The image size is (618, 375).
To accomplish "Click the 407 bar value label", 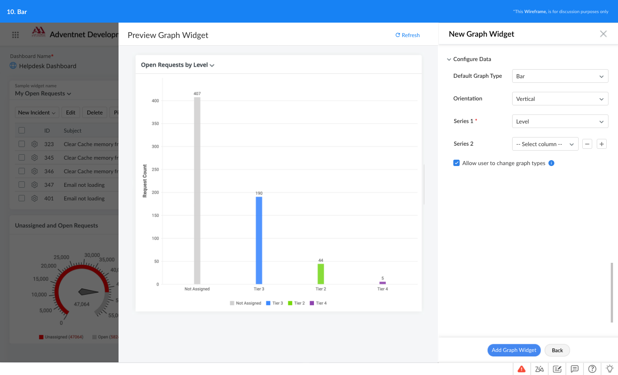I will [x=197, y=94].
